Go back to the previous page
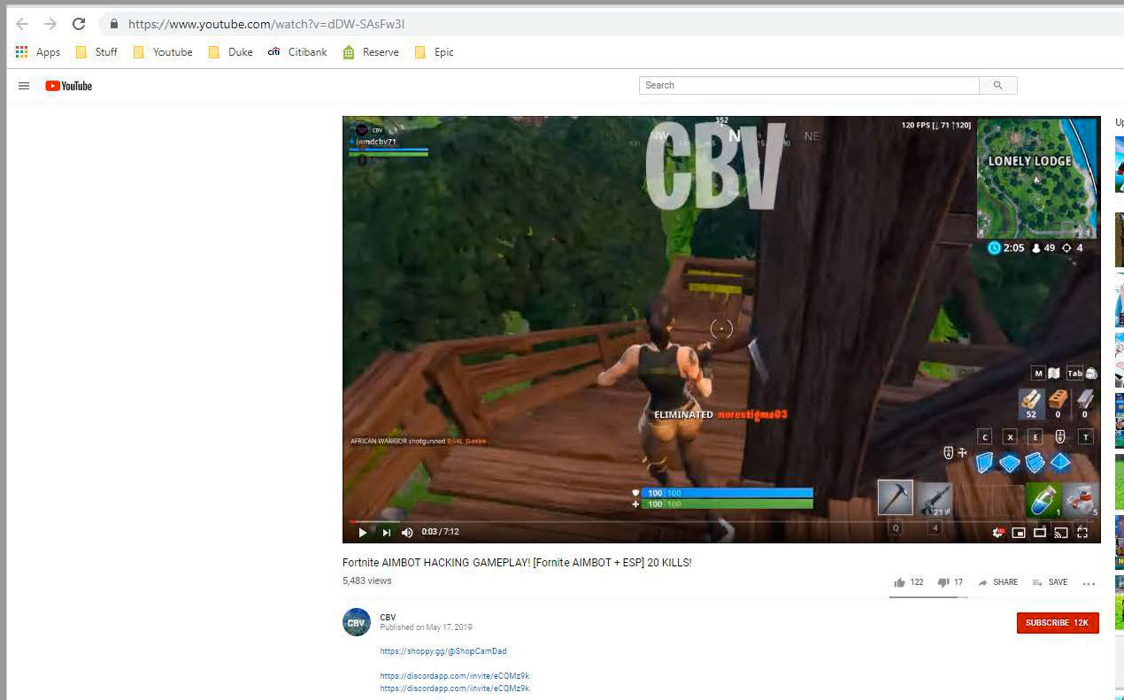Screen dimensions: 1124x700 (23, 24)
